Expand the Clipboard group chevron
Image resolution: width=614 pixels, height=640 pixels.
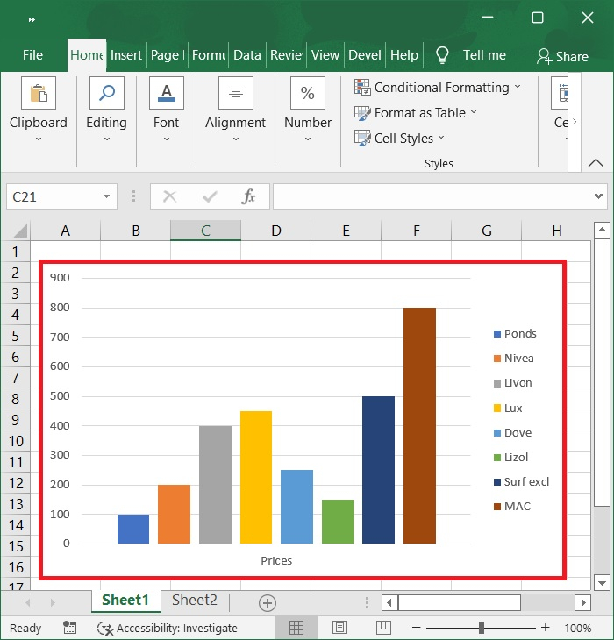39,139
